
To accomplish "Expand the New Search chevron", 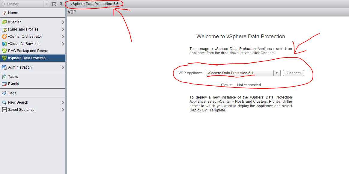I will (63, 102).
